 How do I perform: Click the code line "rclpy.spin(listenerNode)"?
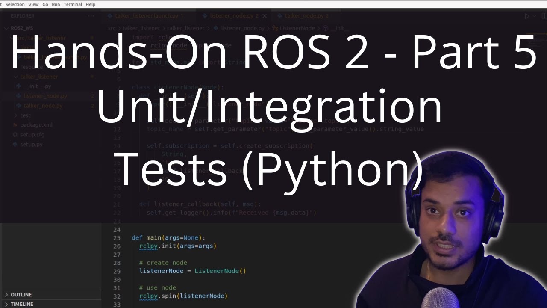coord(183,296)
